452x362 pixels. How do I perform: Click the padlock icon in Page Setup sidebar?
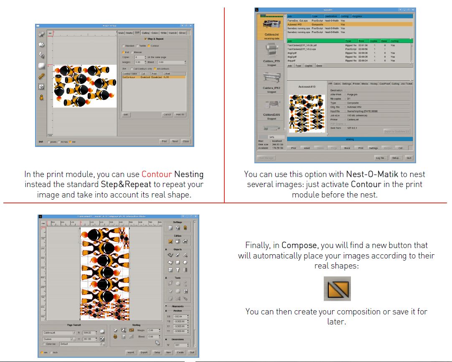click(x=41, y=97)
